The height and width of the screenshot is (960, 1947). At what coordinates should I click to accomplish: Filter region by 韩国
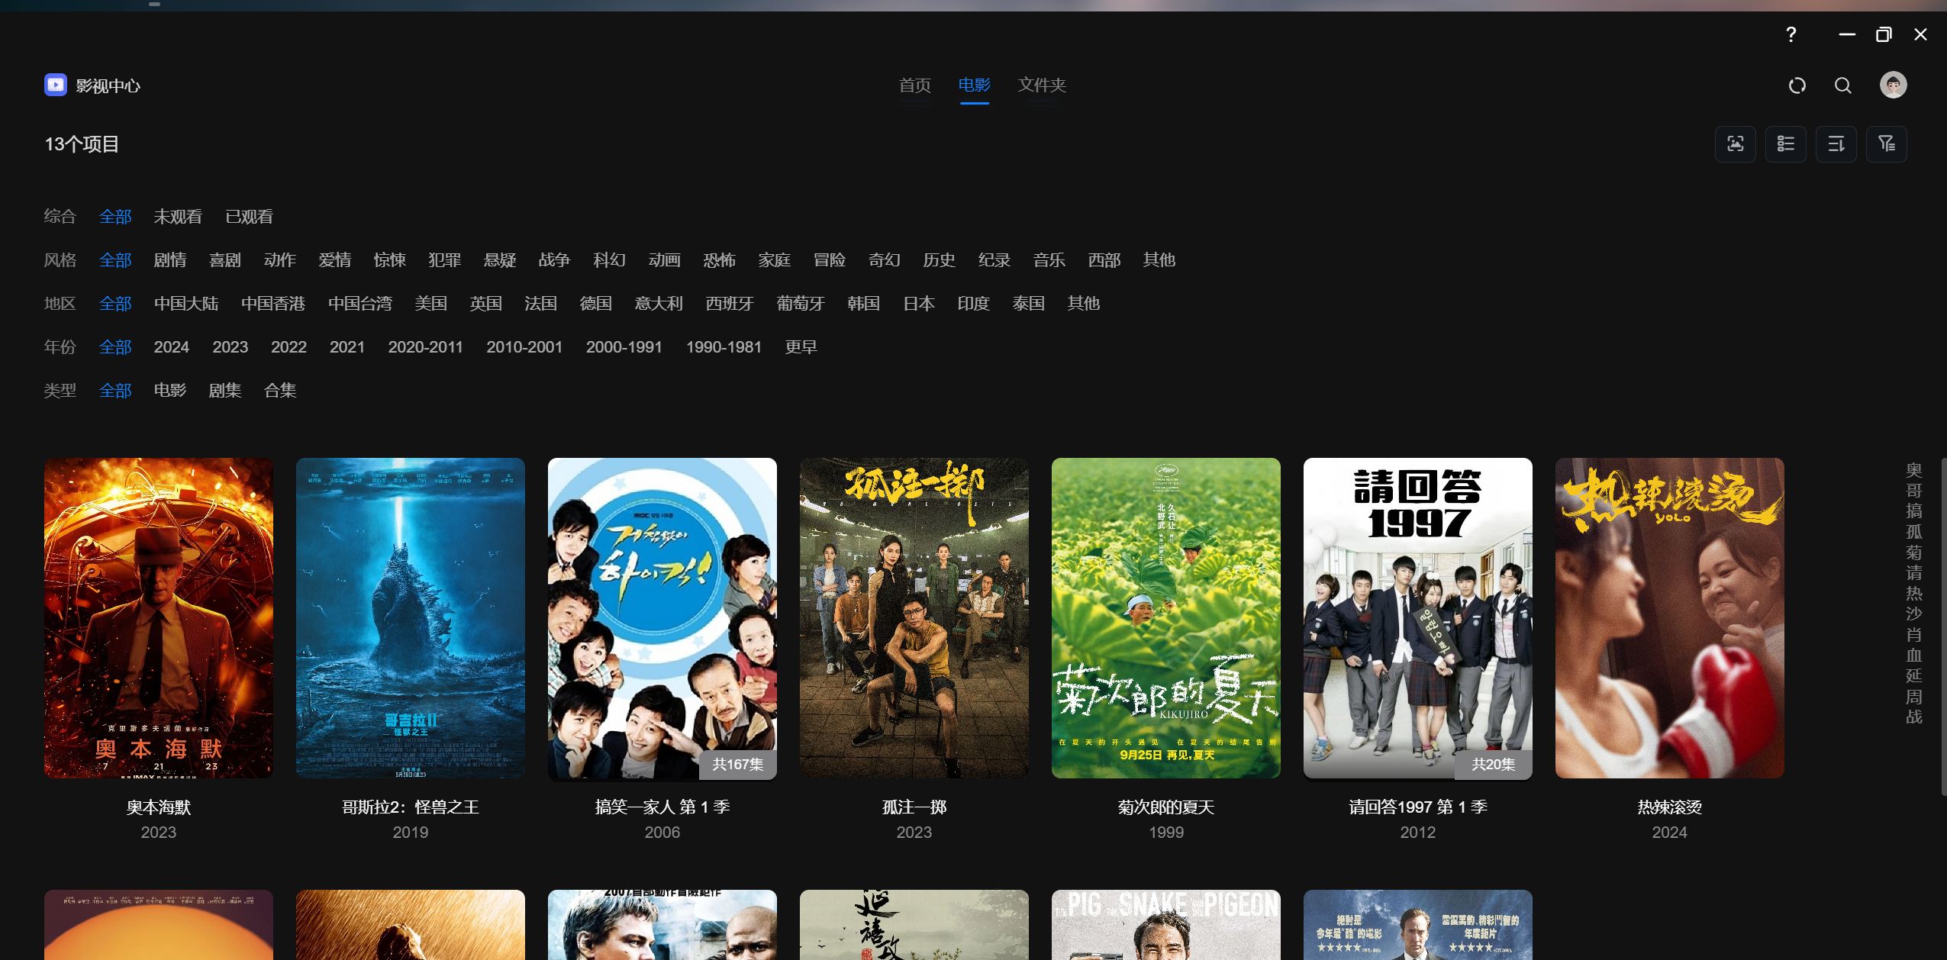[x=864, y=304]
